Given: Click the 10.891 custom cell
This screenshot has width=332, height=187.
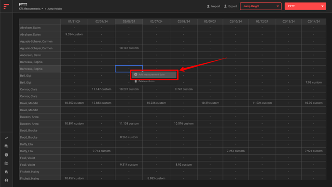Looking at the screenshot, I should 74,124.
